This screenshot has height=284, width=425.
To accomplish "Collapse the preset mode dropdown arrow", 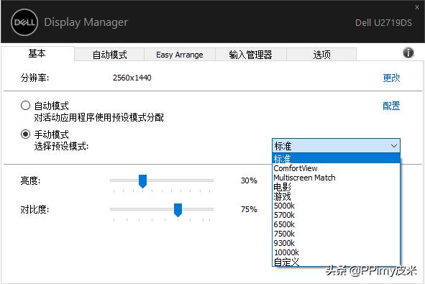I will tap(394, 146).
